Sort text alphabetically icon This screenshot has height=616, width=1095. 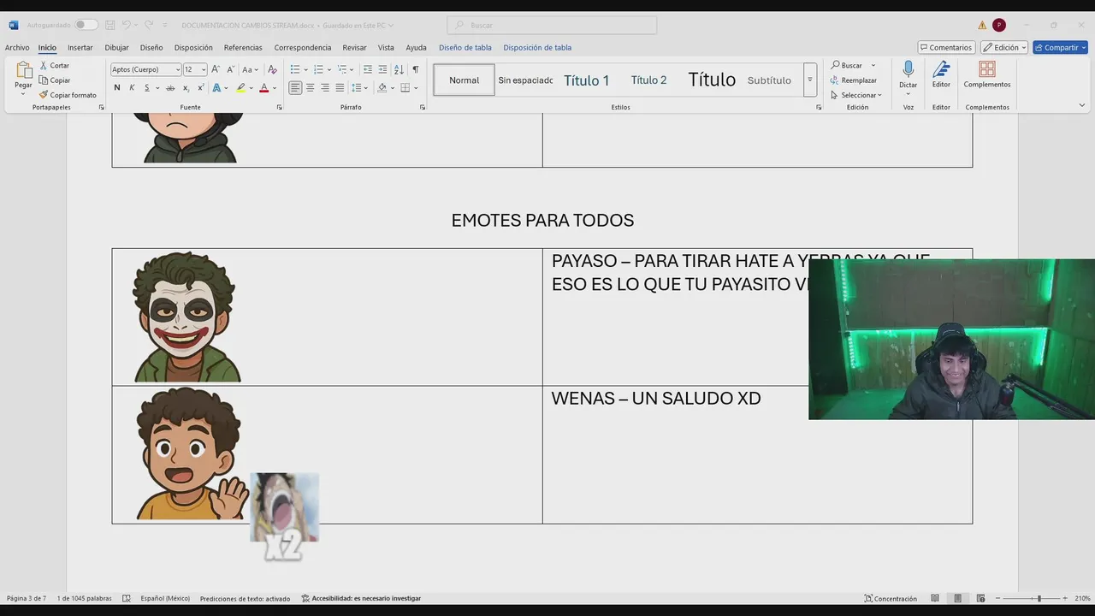[x=399, y=69]
